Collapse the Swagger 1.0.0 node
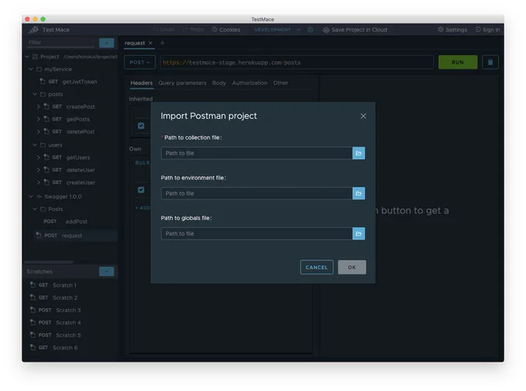The width and height of the screenshot is (526, 391). 31,196
